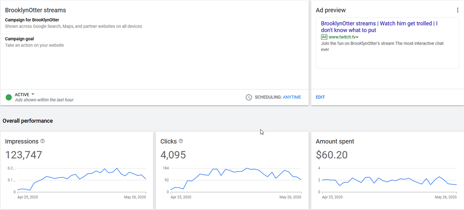The image size is (464, 210).
Task: Click the $60.20 amount spent value
Action: (332, 155)
